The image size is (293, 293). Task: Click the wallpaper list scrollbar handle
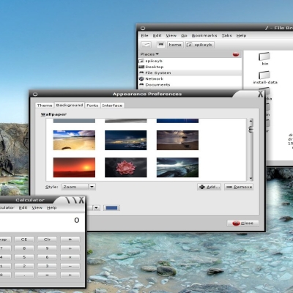(x=251, y=130)
